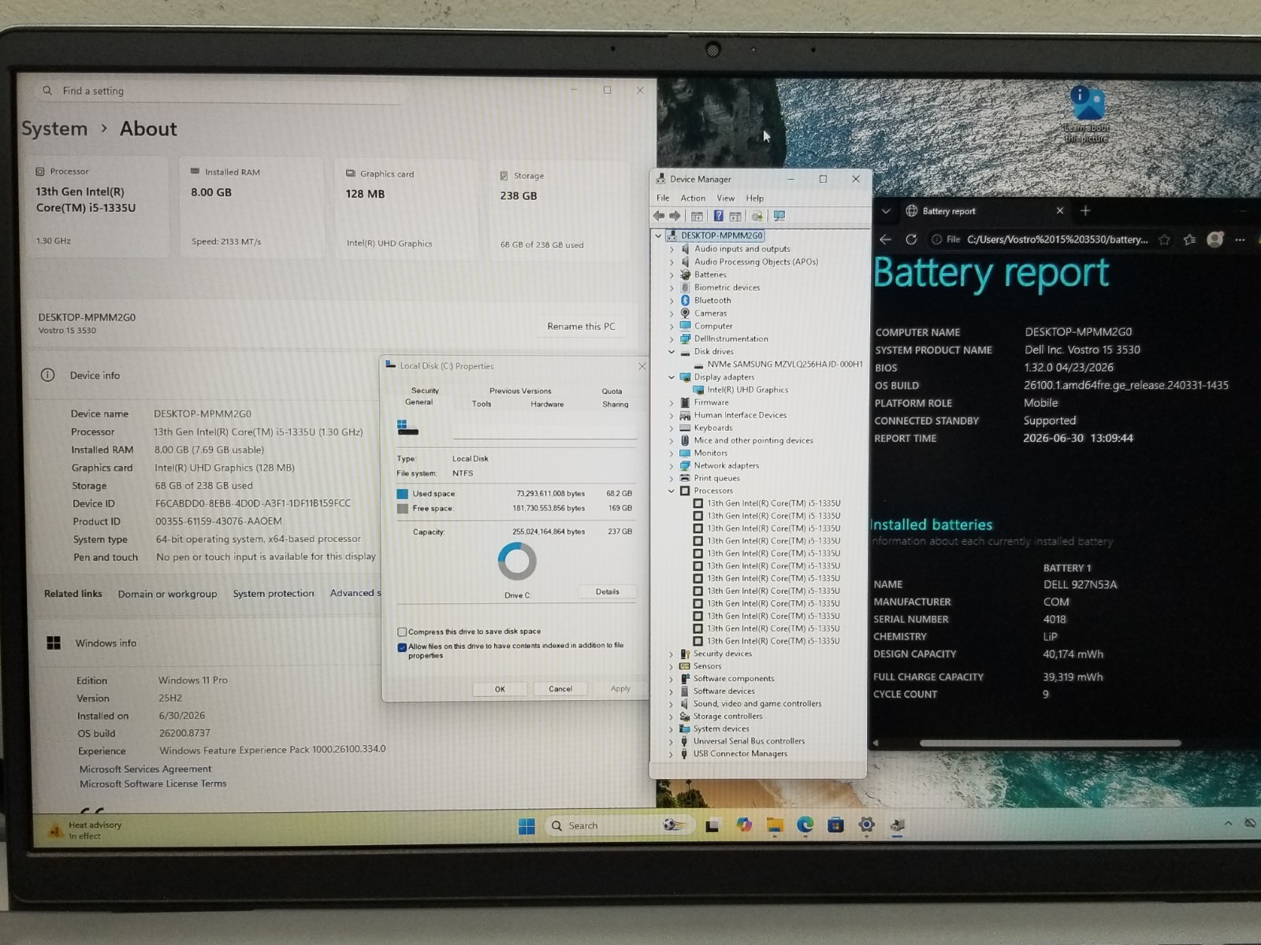Click Cancel in Local Disk Properties
Viewport: 1261px width, 945px height.
pyautogui.click(x=560, y=689)
